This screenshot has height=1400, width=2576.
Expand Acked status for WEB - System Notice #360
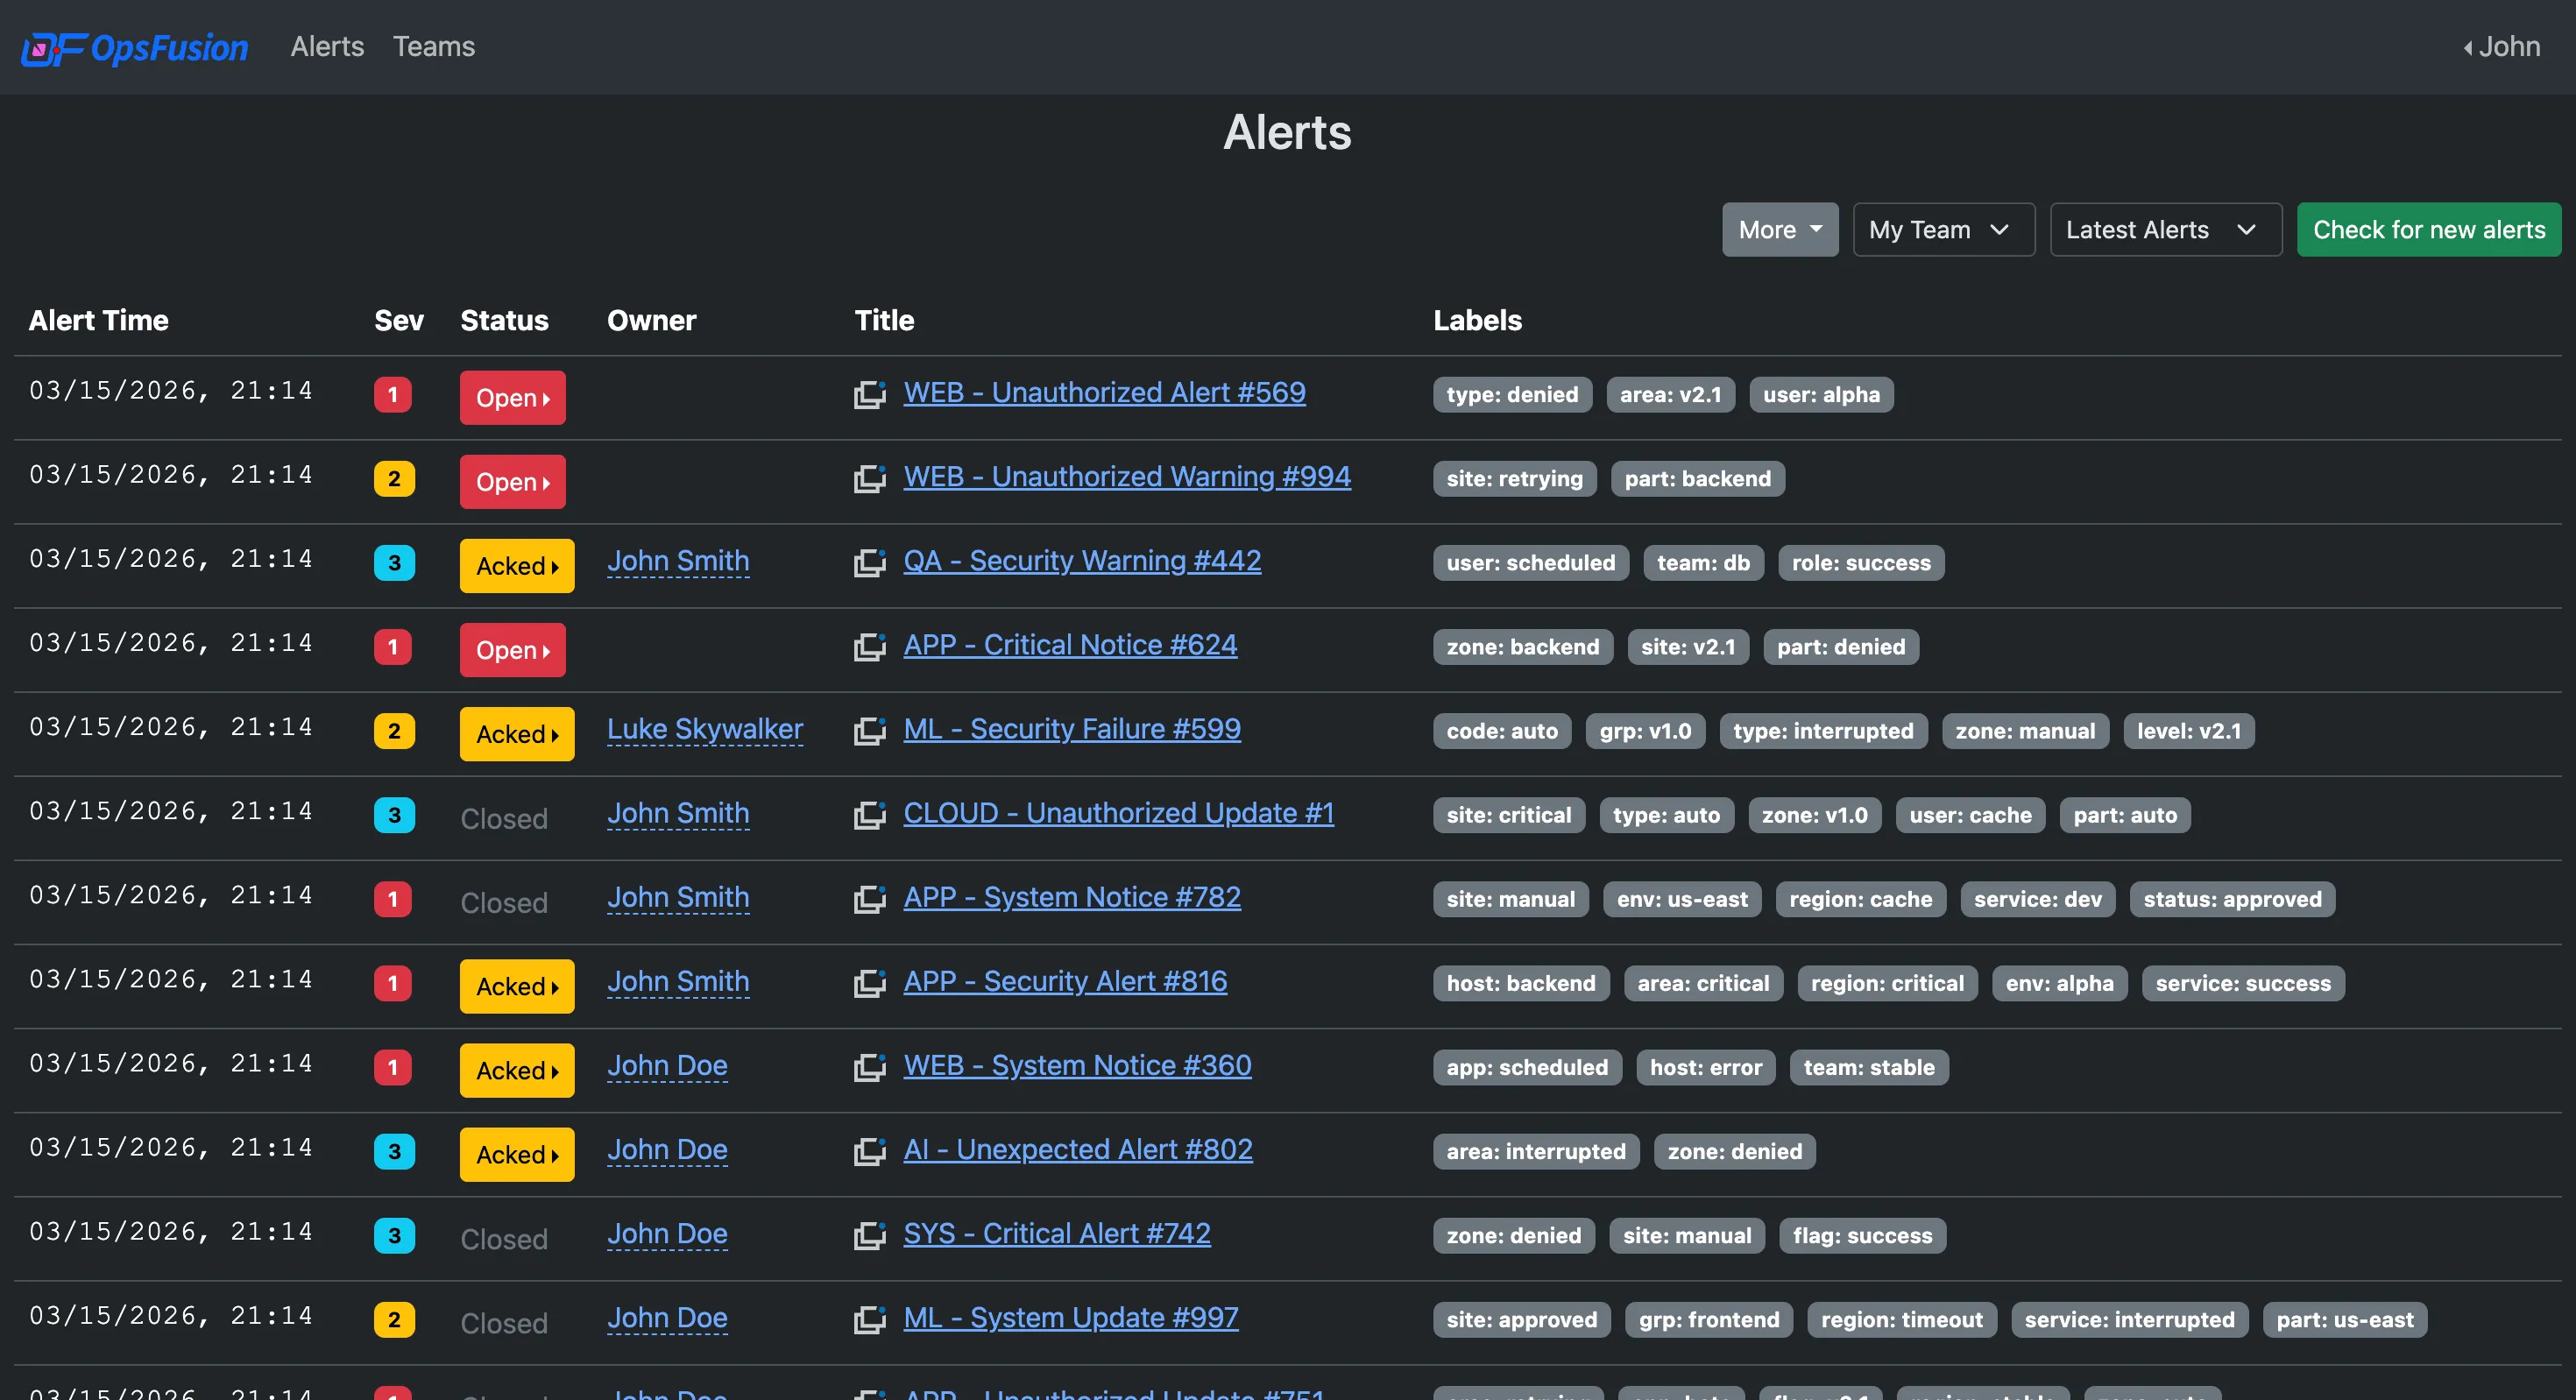tap(517, 1069)
